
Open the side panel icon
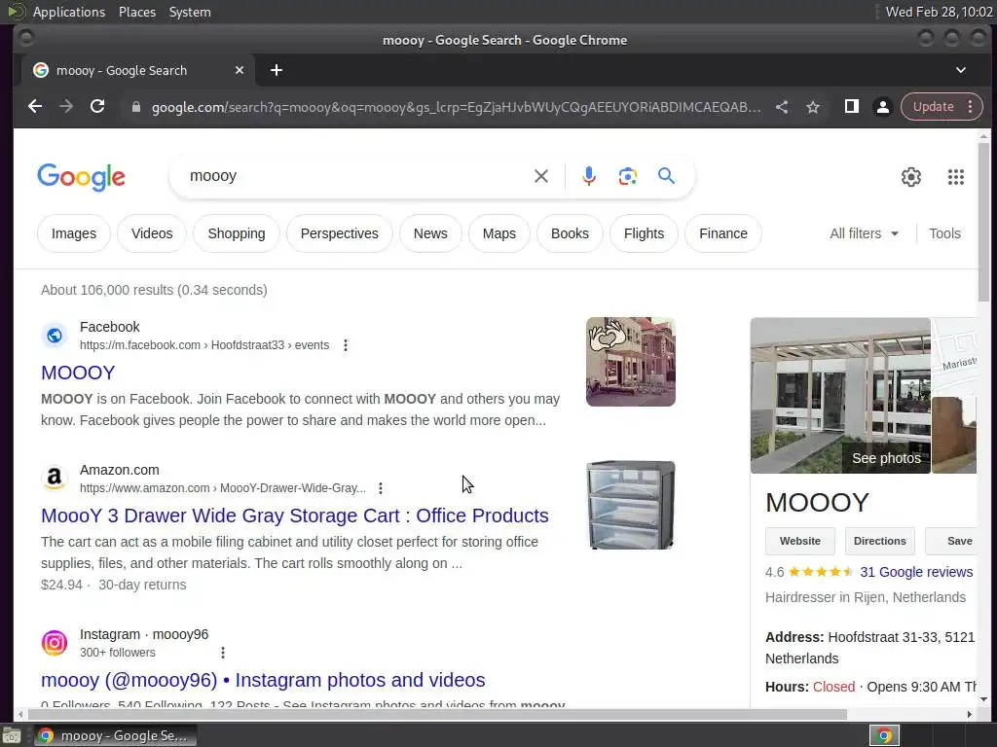click(851, 107)
